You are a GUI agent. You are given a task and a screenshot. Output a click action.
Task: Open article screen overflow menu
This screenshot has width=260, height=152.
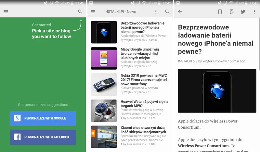coord(254,12)
